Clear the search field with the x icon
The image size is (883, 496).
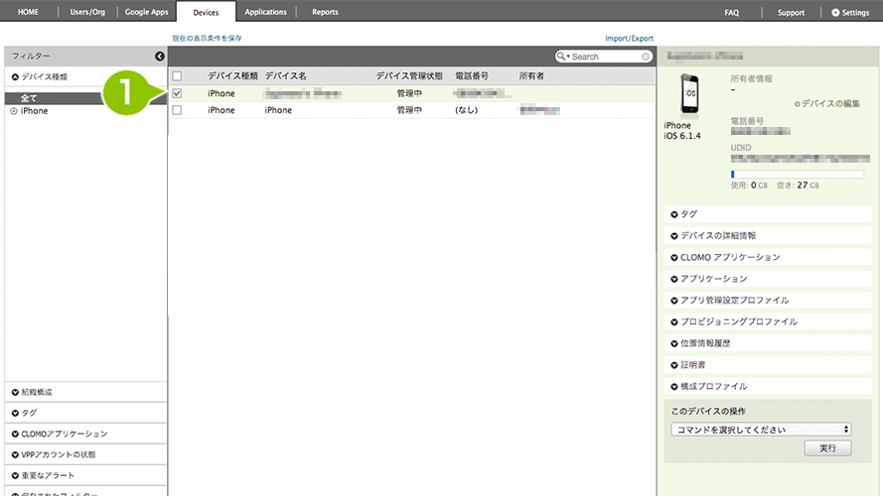click(646, 57)
